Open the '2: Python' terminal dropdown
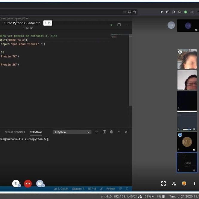 point(72,132)
